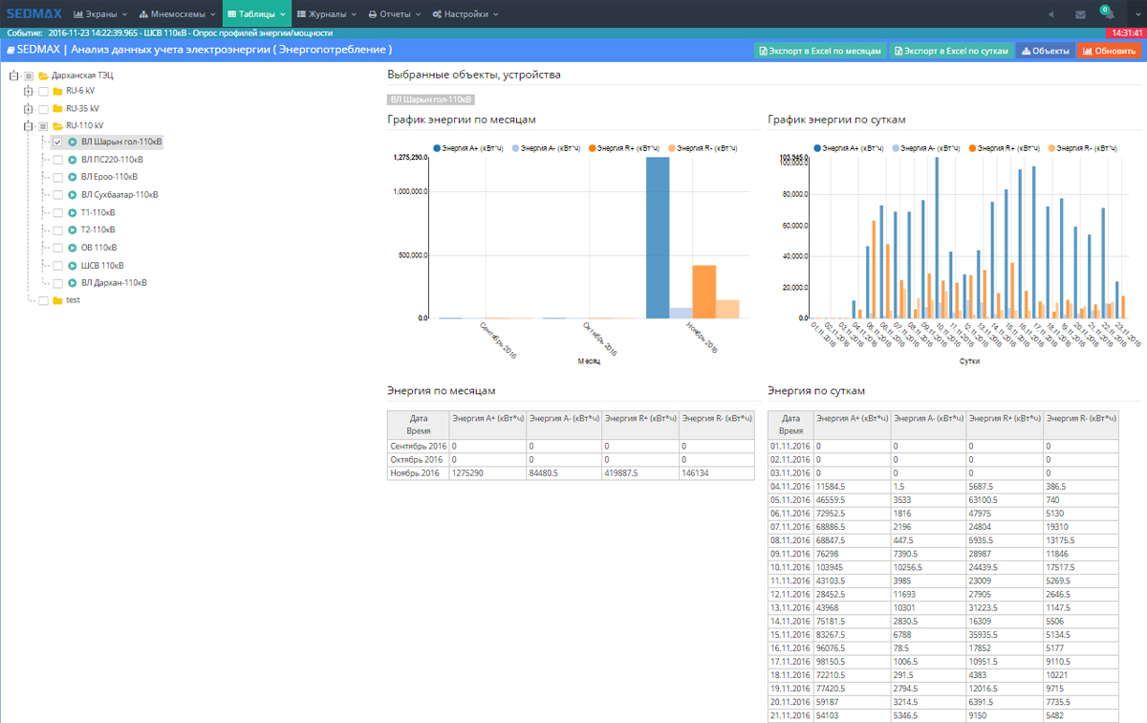Image resolution: width=1147 pixels, height=723 pixels.
Task: Click the test folder icon
Action: [57, 300]
